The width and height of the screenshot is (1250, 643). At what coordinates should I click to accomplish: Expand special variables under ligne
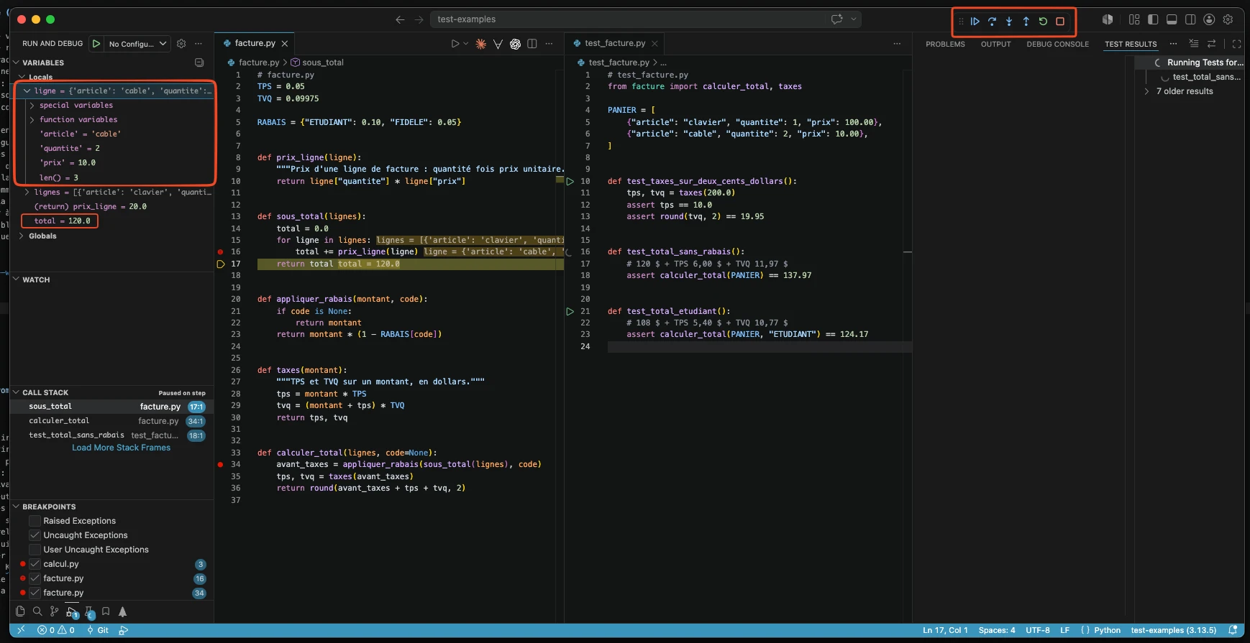(x=32, y=106)
